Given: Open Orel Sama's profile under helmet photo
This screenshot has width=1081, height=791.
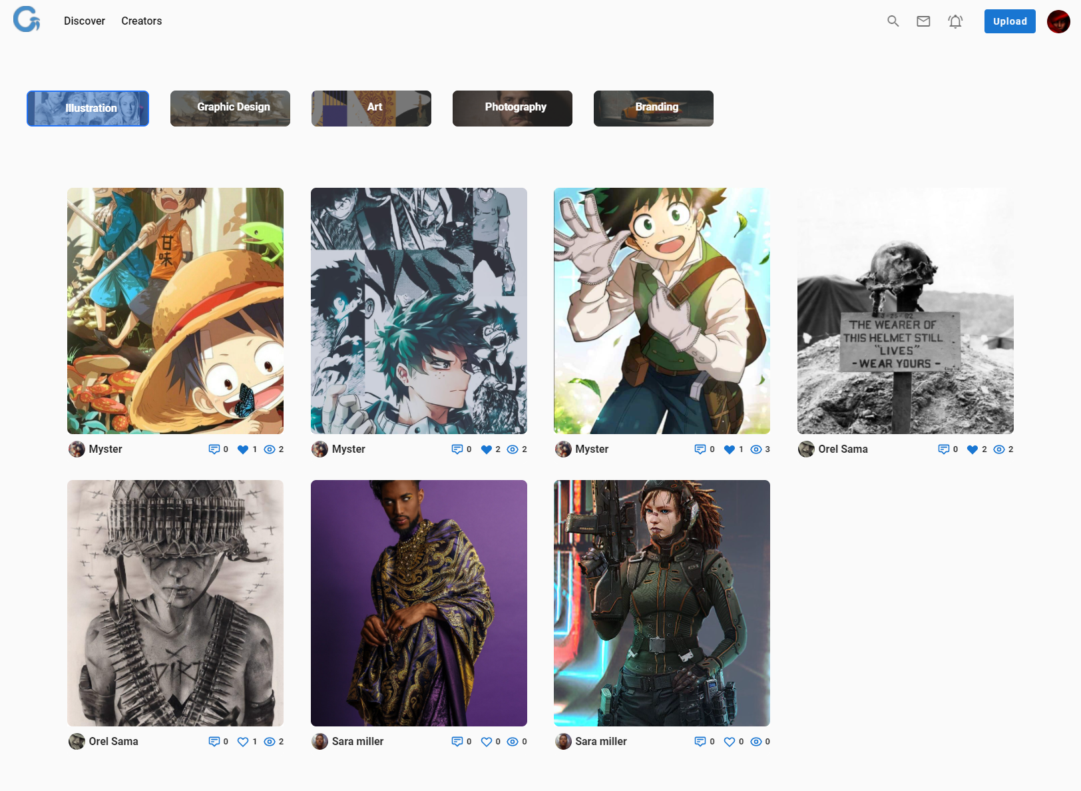Looking at the screenshot, I should [x=843, y=449].
